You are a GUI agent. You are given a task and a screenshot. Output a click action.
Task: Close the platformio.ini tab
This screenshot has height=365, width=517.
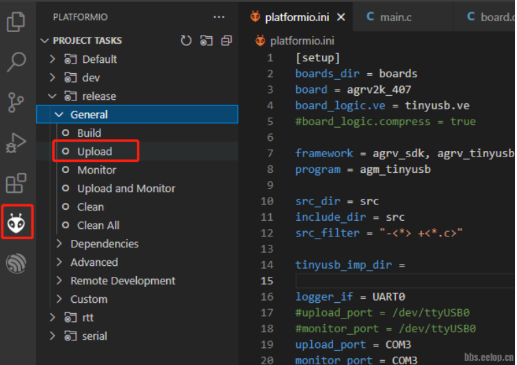(341, 17)
